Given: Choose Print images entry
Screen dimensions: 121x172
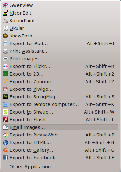Looking at the screenshot, I should point(60,59).
